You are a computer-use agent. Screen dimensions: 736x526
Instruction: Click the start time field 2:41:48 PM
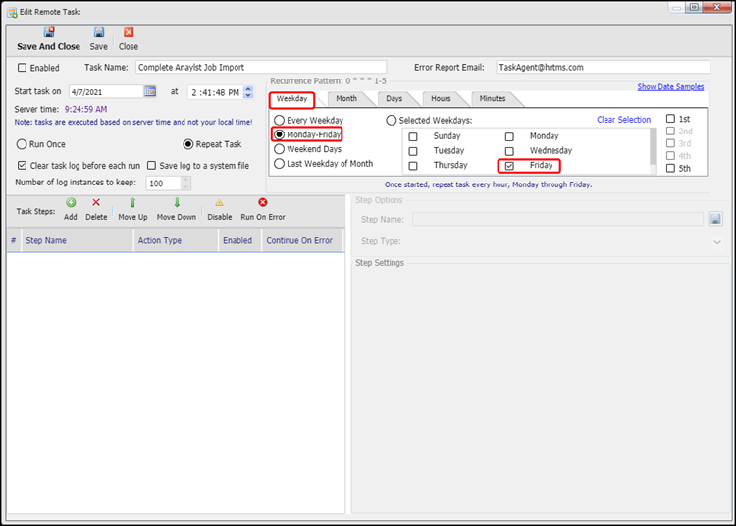coord(216,92)
